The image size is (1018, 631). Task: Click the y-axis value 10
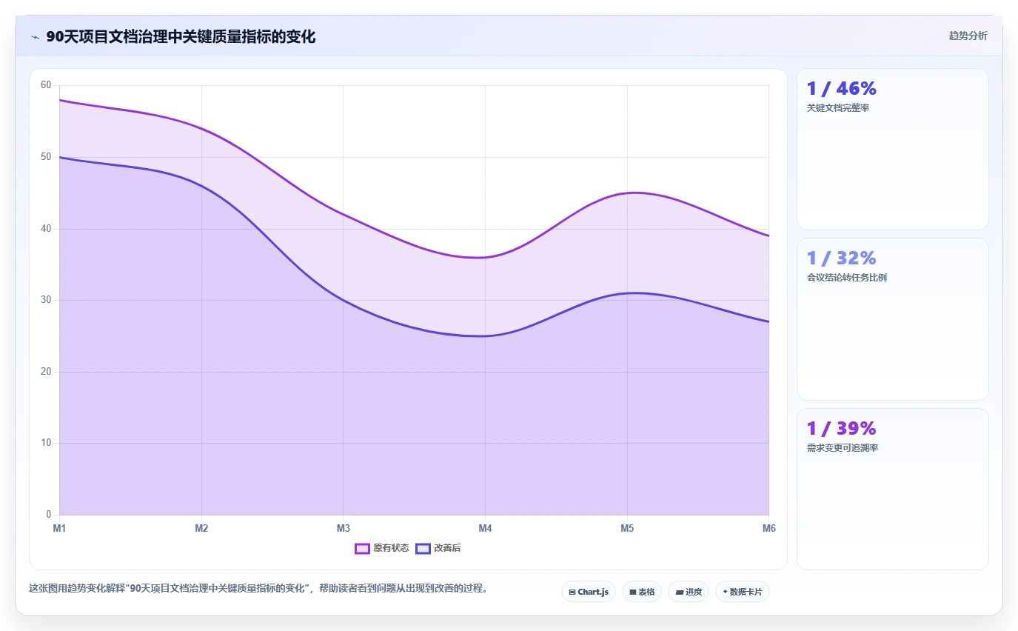[46, 443]
